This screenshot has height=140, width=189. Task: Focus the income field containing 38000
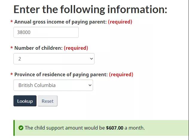coord(46,32)
